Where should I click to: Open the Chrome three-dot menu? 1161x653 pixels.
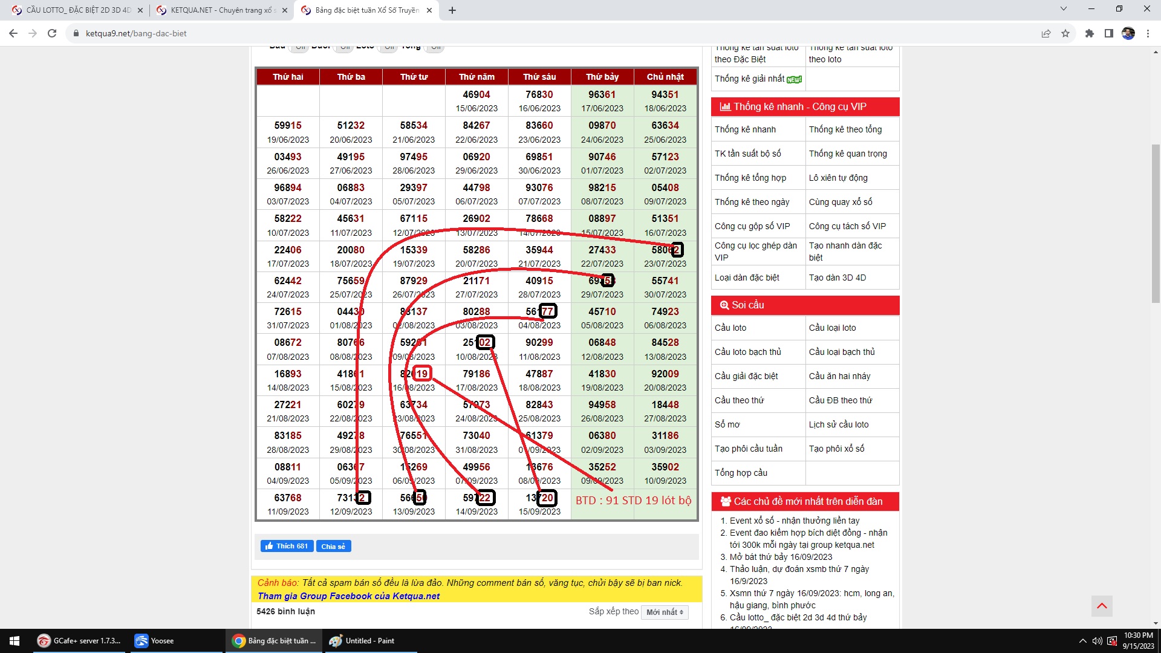click(1148, 33)
